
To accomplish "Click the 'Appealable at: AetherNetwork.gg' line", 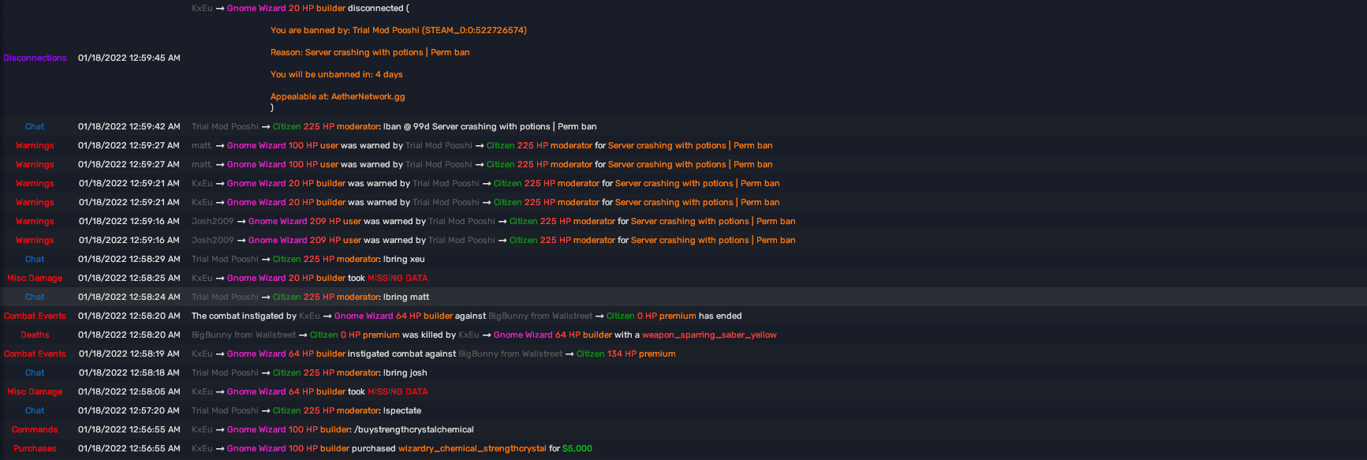I will (338, 97).
